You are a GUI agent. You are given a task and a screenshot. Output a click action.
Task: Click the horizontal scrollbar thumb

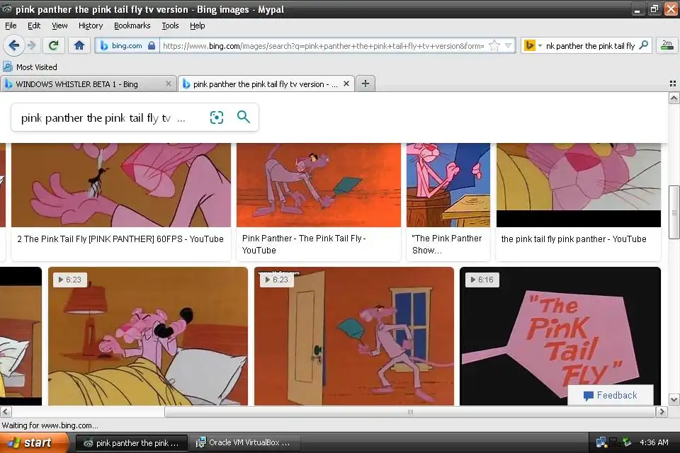(x=410, y=411)
